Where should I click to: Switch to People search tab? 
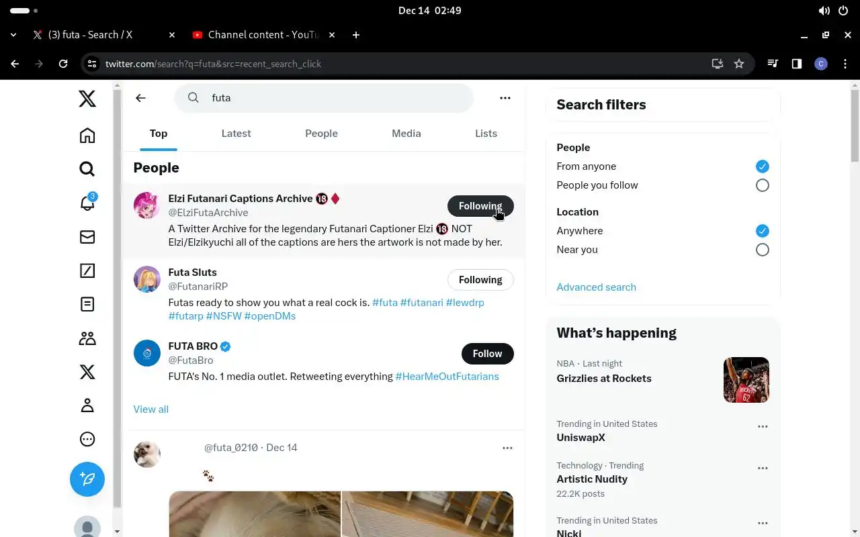(x=321, y=134)
